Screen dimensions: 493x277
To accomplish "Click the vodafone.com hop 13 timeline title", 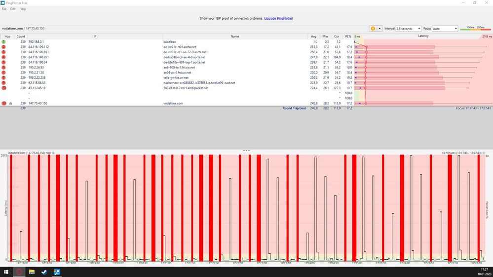I will pos(31,153).
